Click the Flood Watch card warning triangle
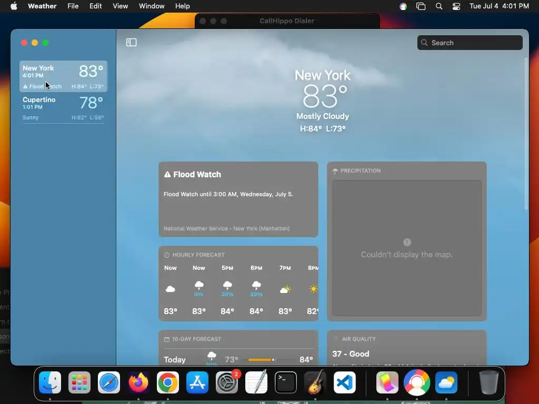 click(x=167, y=175)
